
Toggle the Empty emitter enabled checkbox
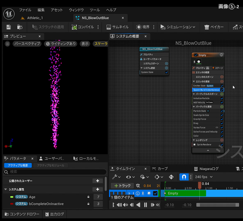[196, 55]
